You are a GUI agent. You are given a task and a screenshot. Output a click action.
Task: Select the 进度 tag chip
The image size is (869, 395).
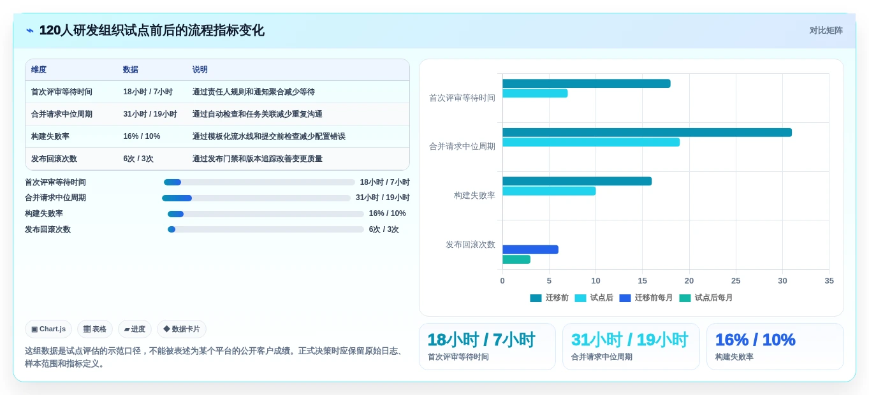135,329
